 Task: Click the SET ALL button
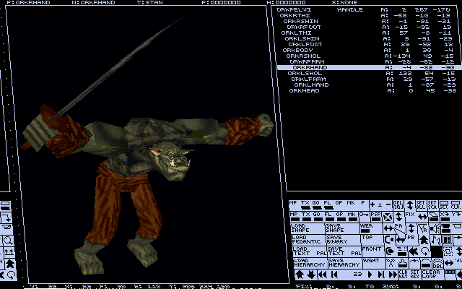point(421,205)
